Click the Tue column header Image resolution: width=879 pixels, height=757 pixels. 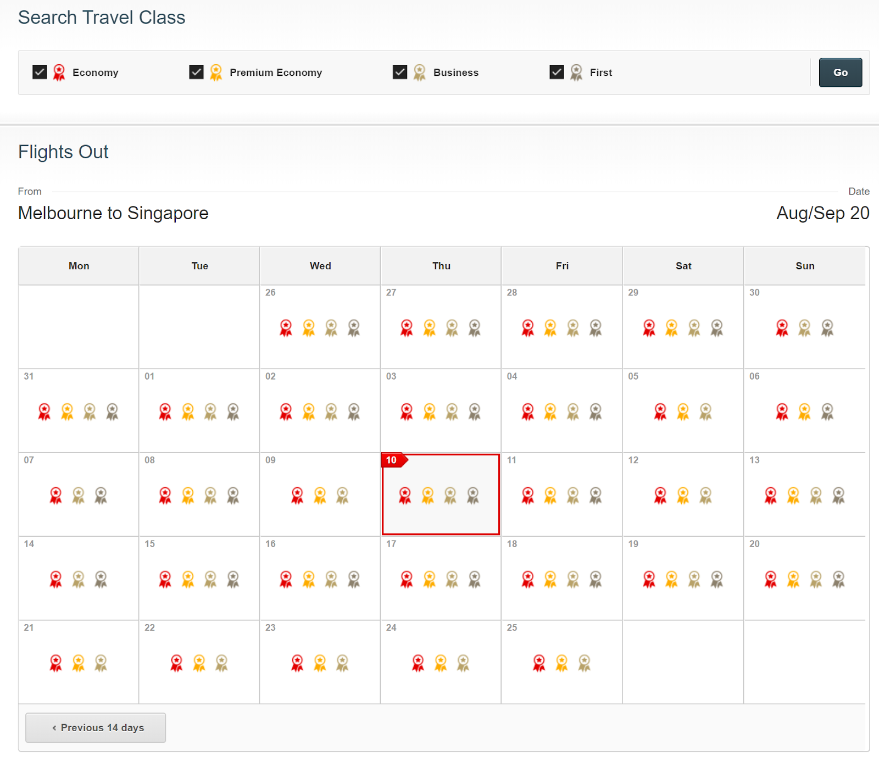coord(199,266)
